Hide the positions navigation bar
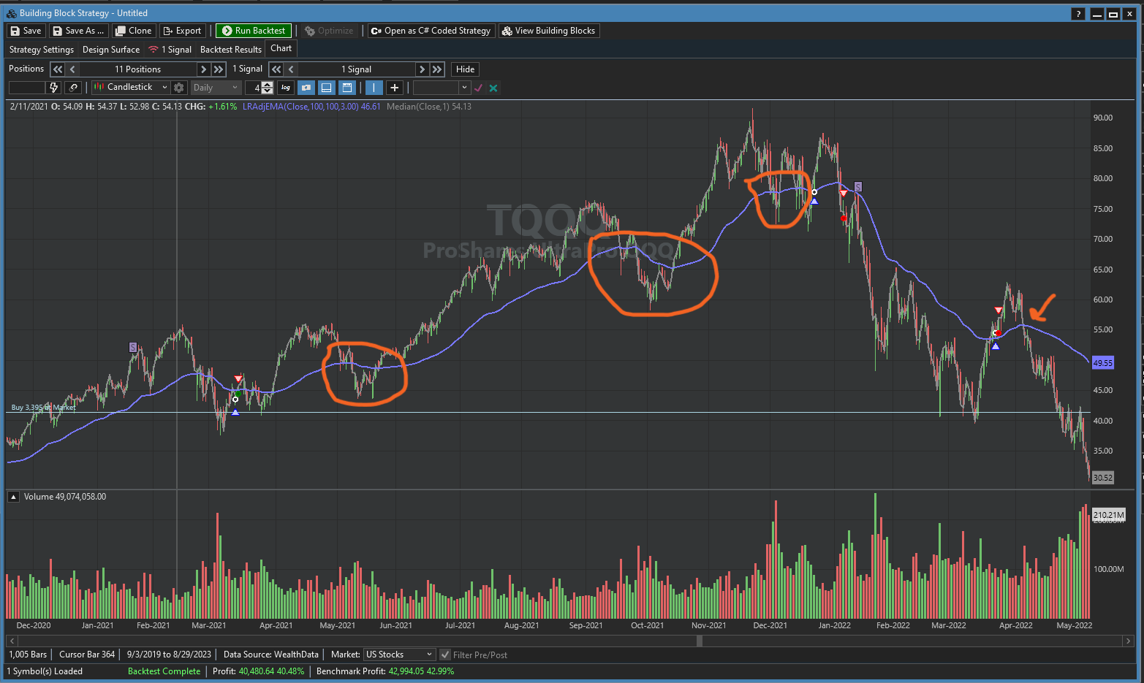Viewport: 1144px width, 683px height. 466,69
